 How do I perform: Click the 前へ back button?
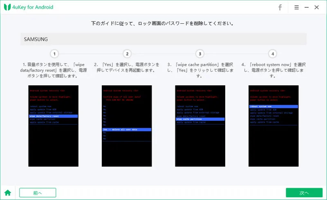point(38,193)
